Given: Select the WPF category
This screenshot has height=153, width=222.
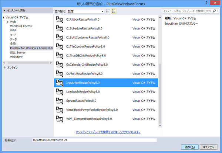Looking at the screenshot, I should [x=13, y=31].
